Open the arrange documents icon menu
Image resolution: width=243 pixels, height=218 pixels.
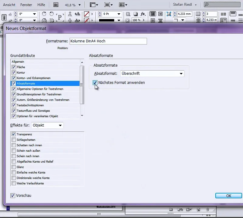click(x=123, y=5)
